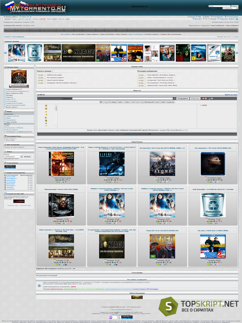Open the Новые торренты link in the sub-navigation
The image size is (242, 323).
[92, 34]
